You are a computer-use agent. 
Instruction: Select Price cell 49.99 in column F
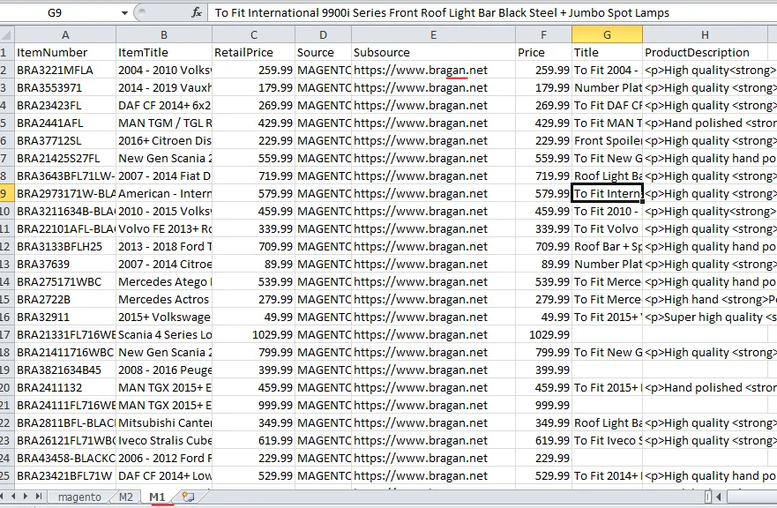[543, 317]
